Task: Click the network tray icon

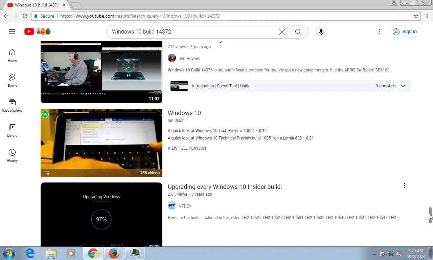Action: [x=391, y=254]
